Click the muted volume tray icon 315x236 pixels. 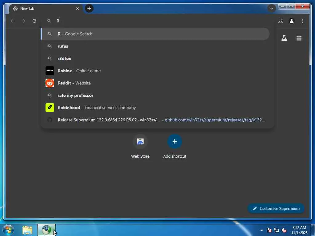[x=284, y=230]
